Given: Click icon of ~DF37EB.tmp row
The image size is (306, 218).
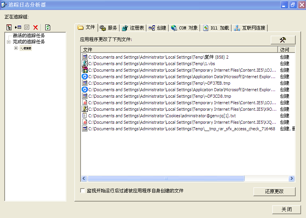Looking at the screenshot, I should click(84, 83).
